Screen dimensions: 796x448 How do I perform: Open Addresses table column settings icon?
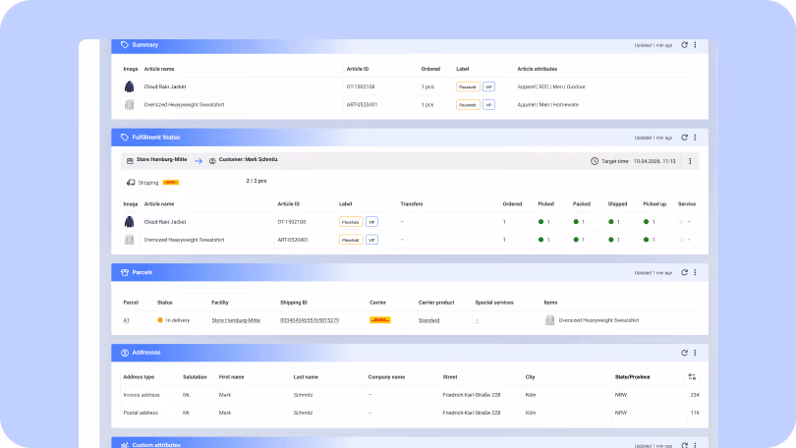click(692, 377)
